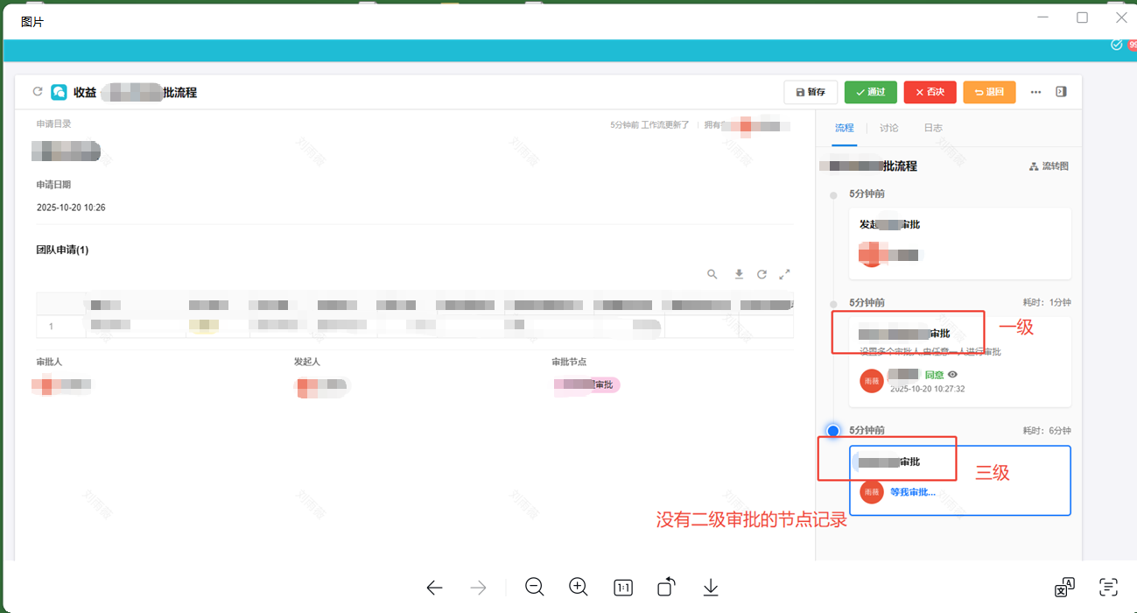Collapse the right side panel icon

tap(1061, 91)
